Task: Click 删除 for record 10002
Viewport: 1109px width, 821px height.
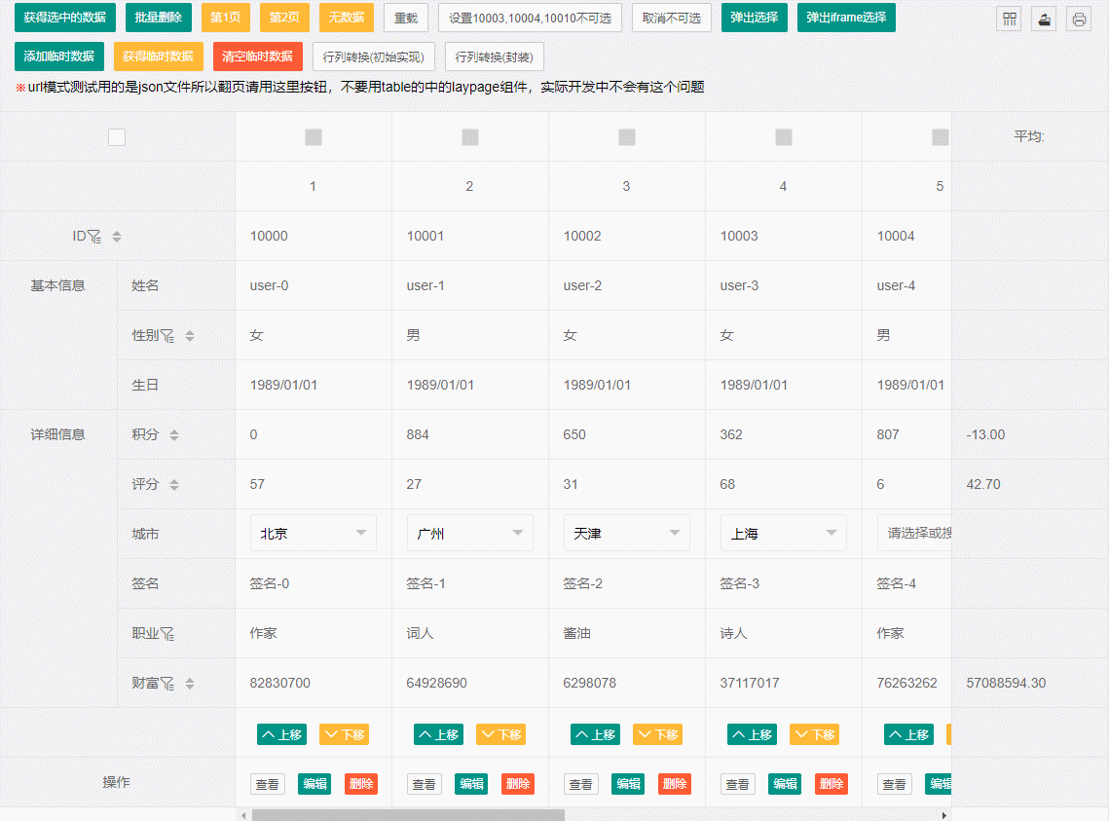Action: tap(675, 784)
